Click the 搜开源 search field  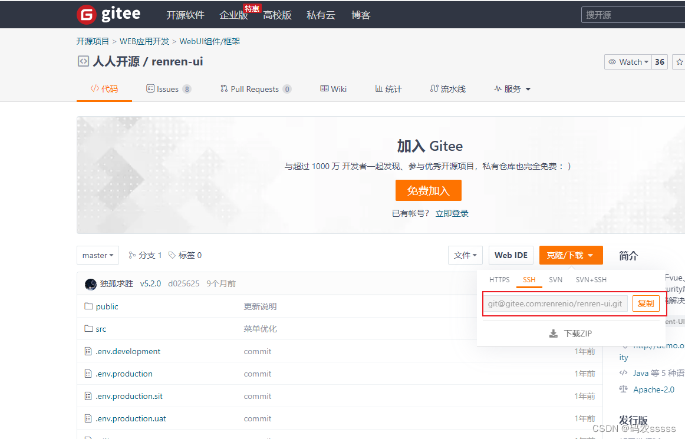click(x=633, y=15)
